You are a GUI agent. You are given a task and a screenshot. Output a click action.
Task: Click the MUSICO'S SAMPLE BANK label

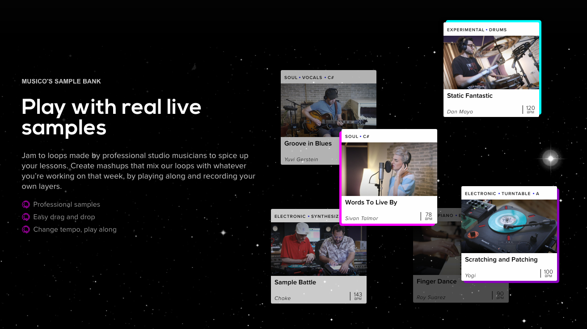coord(61,81)
